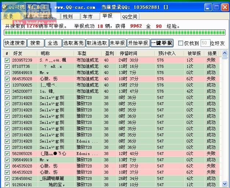Uncheck the row for friend 283957239

[7, 60]
